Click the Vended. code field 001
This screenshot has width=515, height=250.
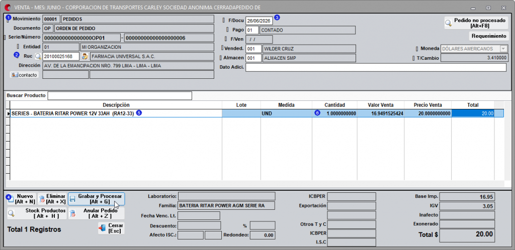tap(253, 49)
